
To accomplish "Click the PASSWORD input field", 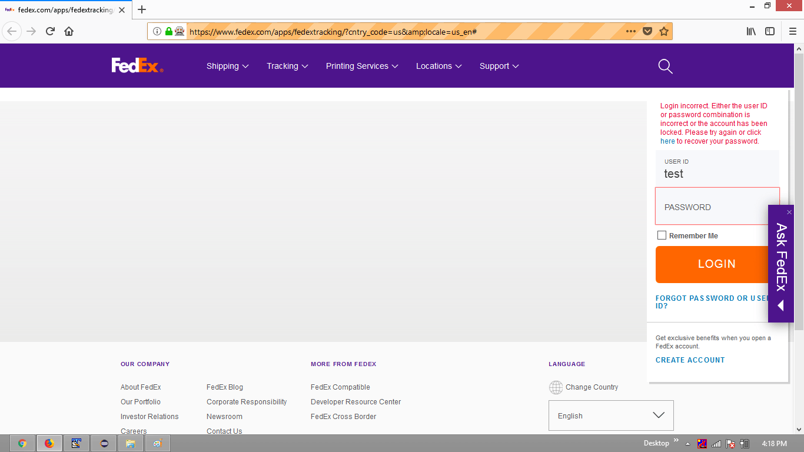I will [x=717, y=207].
